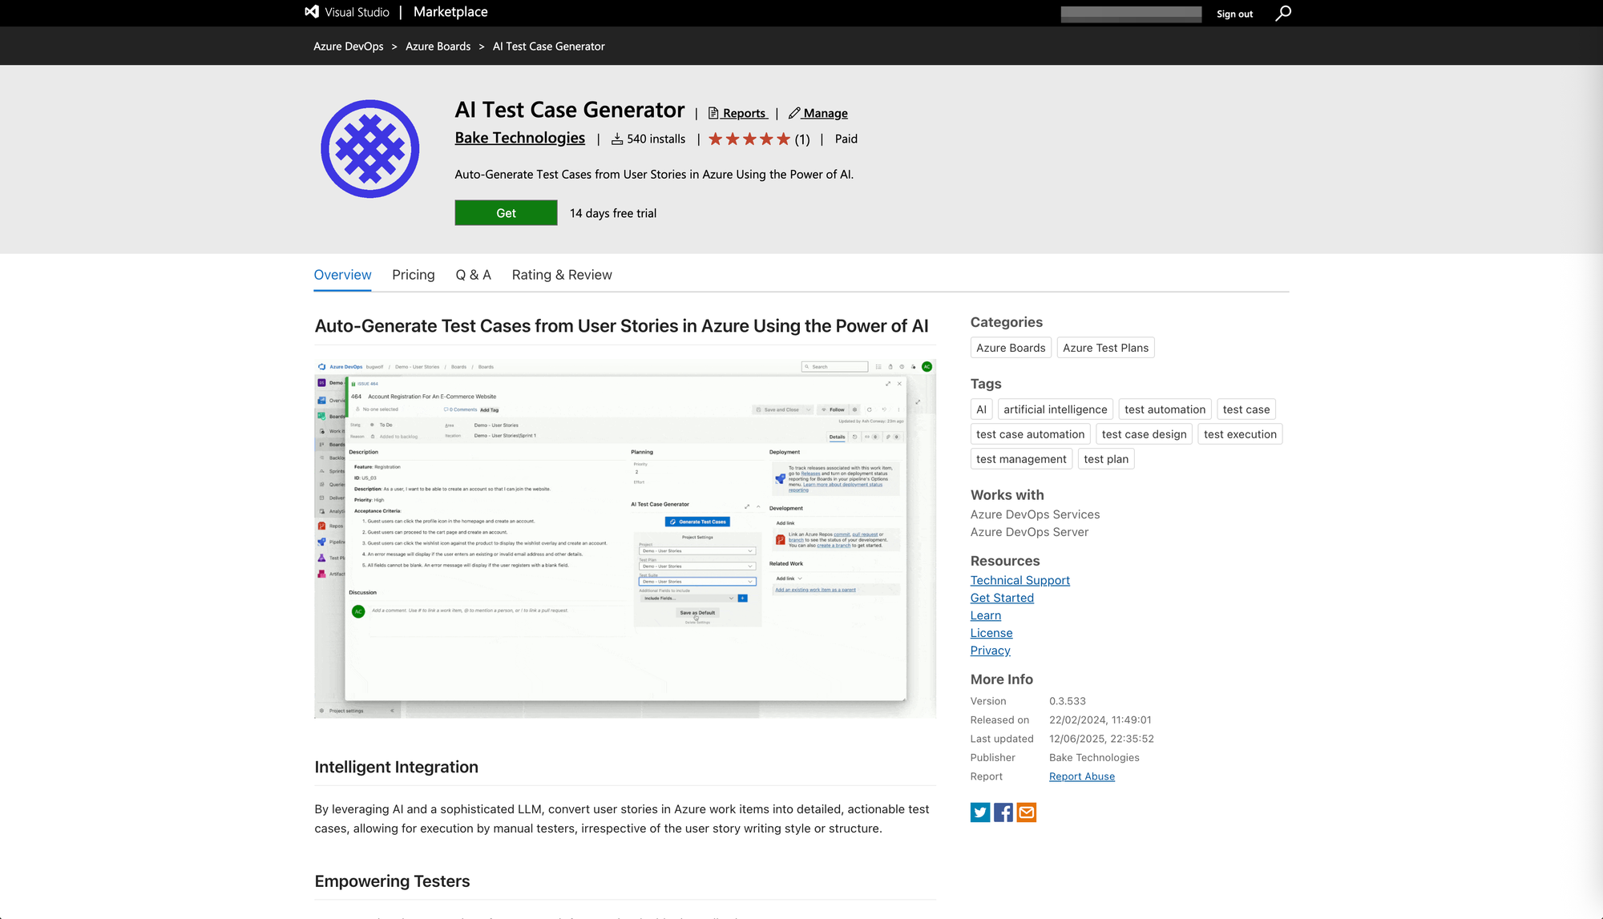Share the extension via email icon
The width and height of the screenshot is (1603, 919).
point(1027,812)
